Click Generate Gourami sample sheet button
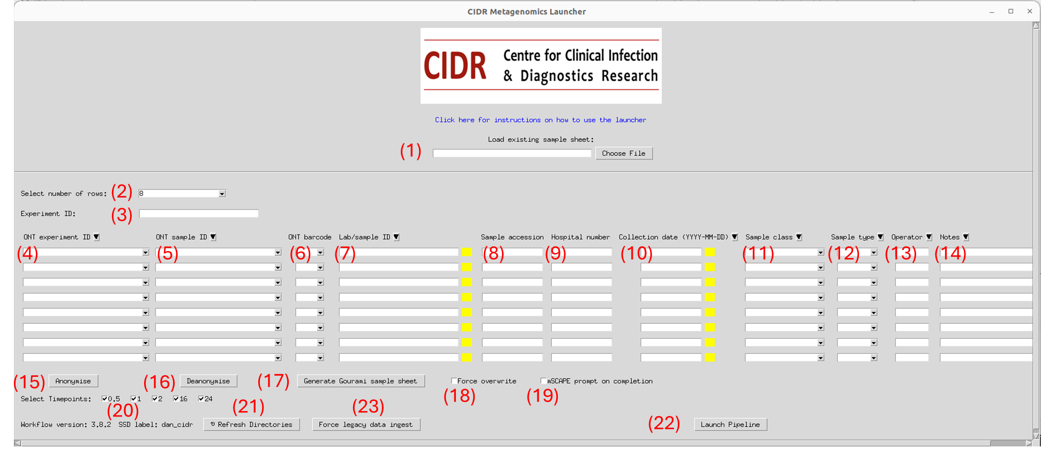The height and width of the screenshot is (463, 1041). [360, 381]
